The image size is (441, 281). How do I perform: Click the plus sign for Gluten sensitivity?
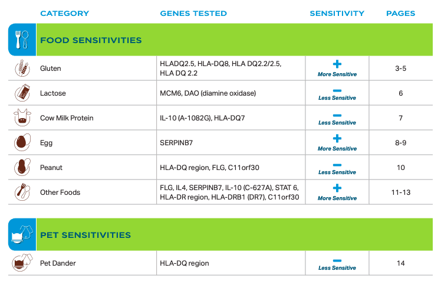(337, 64)
